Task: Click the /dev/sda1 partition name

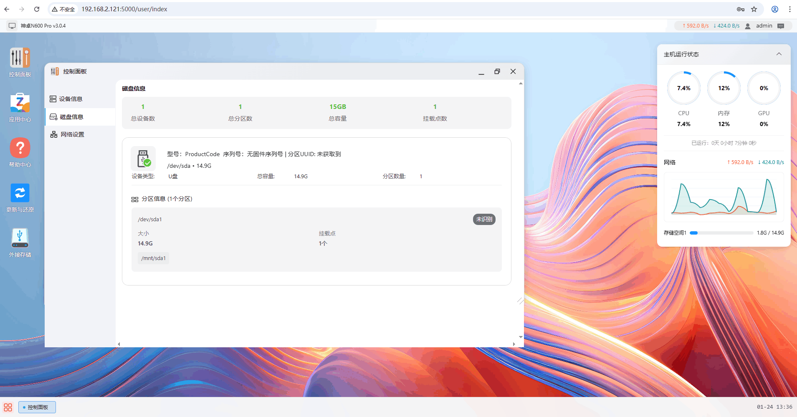Action: [x=149, y=220]
